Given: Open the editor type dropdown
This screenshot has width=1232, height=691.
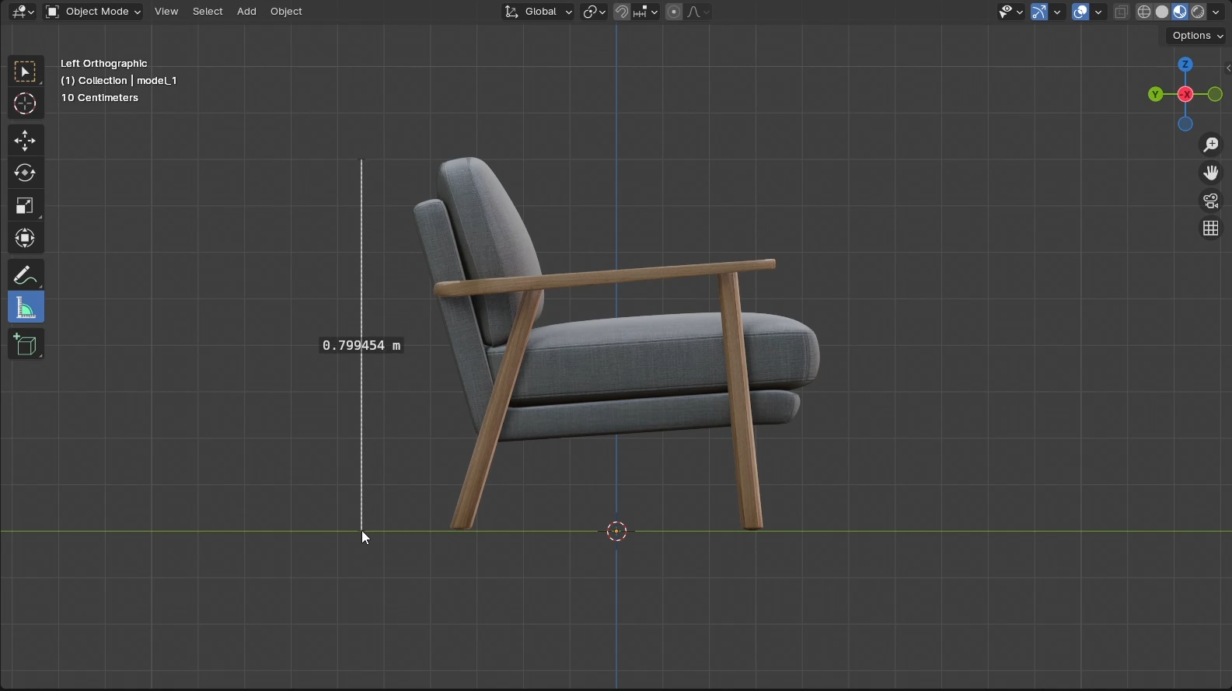Looking at the screenshot, I should click(x=23, y=12).
